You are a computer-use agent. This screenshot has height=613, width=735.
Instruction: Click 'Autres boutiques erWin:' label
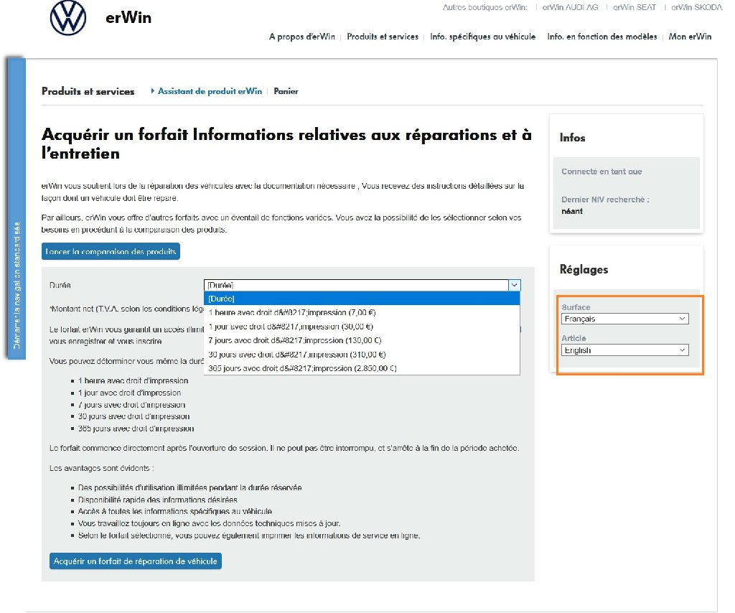[484, 7]
